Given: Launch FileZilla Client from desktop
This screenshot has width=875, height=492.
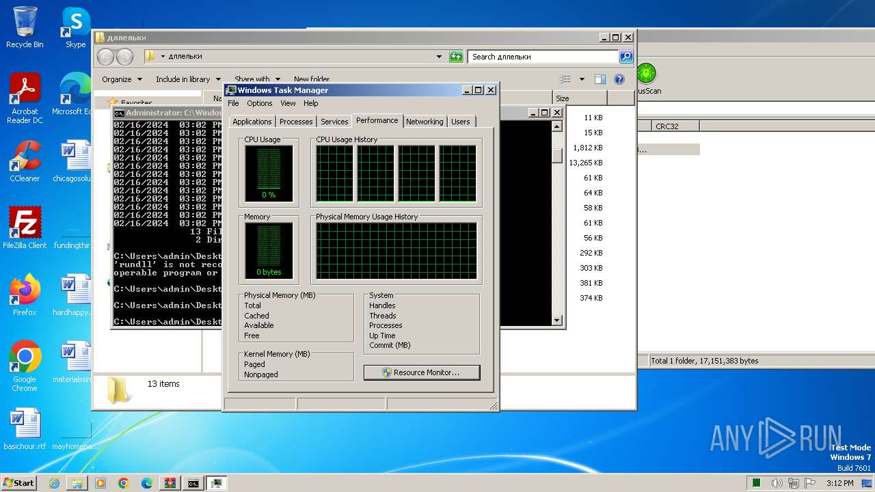Looking at the screenshot, I should [25, 228].
